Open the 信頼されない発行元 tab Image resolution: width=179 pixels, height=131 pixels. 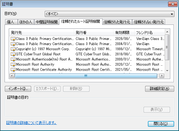(x=149, y=22)
